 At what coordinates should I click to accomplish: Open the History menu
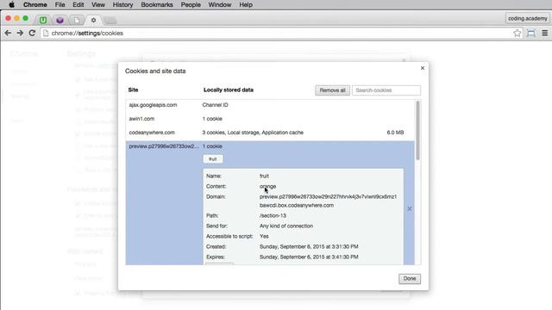click(x=122, y=4)
